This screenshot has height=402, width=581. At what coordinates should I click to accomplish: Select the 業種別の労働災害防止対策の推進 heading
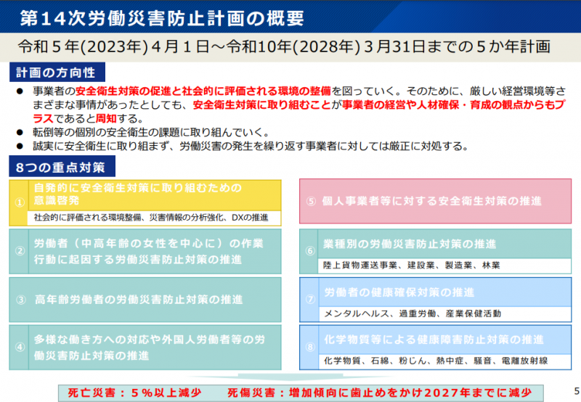click(410, 243)
